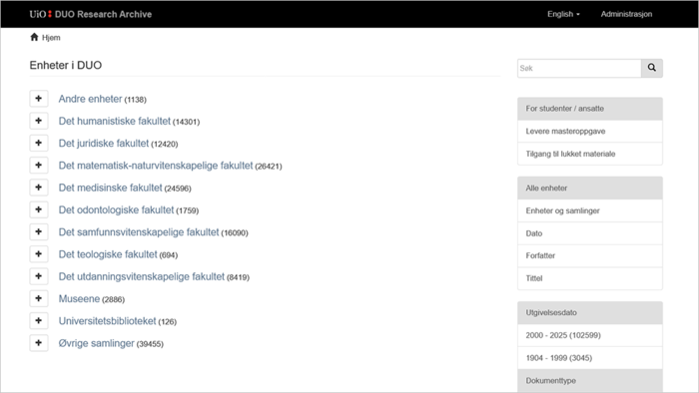Expand Det samfunnsvitenskapelige fakultet plus button
The height and width of the screenshot is (393, 699).
(x=39, y=231)
